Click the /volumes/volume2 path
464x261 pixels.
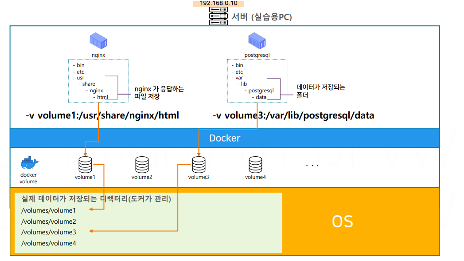point(49,221)
